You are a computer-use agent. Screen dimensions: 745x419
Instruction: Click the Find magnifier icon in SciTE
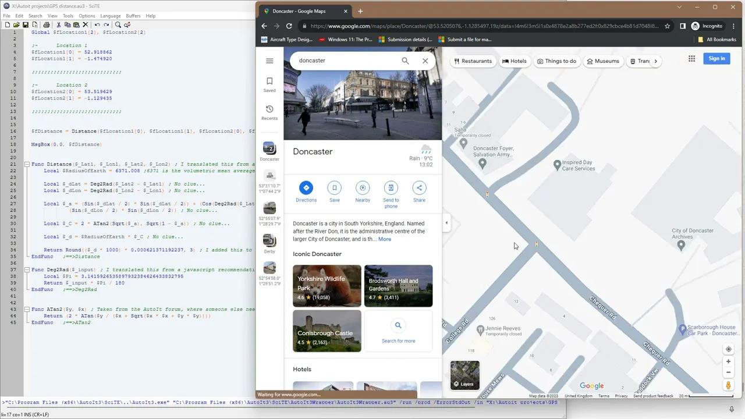(118, 25)
